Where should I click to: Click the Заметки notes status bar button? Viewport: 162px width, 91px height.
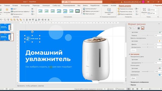click(x=110, y=89)
